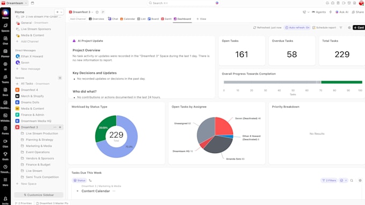Screen dimensions: 365x205
Task: Toggle Auto refresh On
Action: (297, 28)
